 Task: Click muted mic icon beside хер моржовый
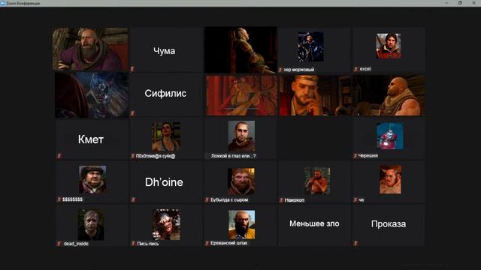click(280, 70)
